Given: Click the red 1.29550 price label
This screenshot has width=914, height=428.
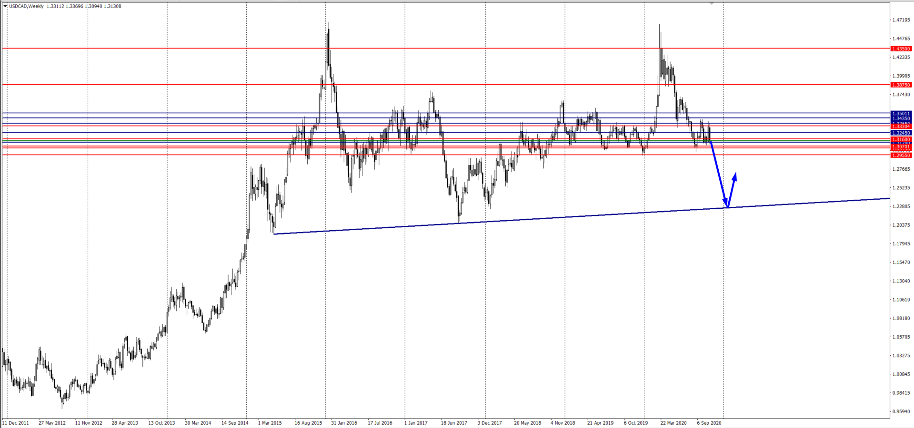Looking at the screenshot, I should [x=901, y=156].
